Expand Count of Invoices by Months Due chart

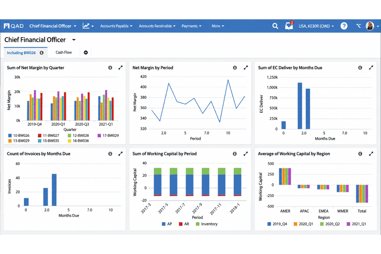coord(120,154)
